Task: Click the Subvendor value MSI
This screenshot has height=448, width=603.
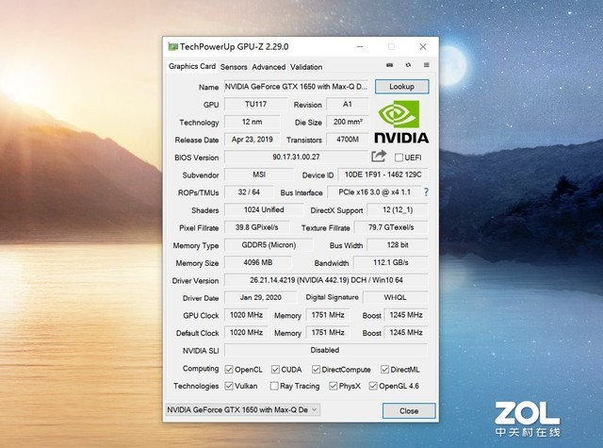Action: click(259, 174)
